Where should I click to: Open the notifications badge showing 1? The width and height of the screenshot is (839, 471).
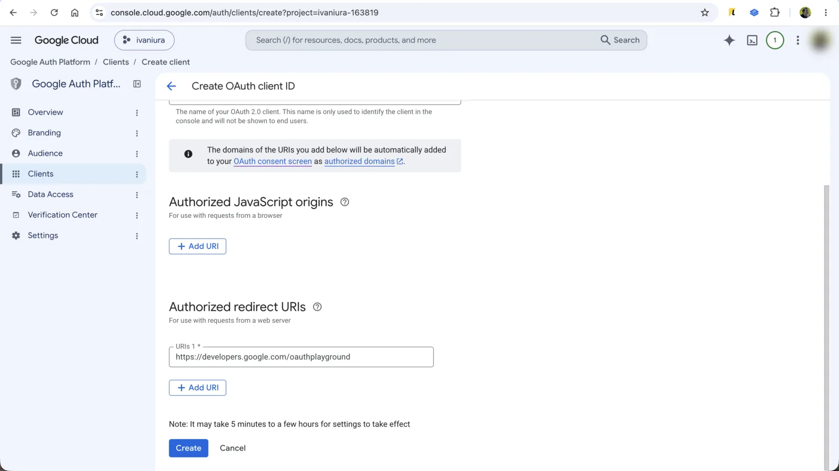pos(775,40)
